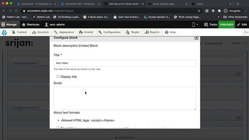Open the Tasks menu
Screen dimensions: 249x140
tap(210, 24)
